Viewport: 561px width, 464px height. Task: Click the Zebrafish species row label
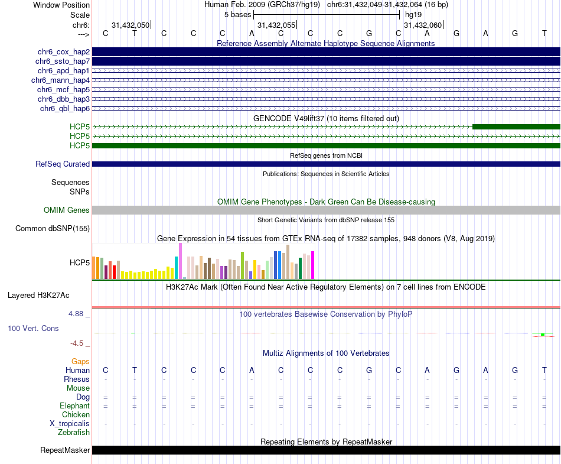pos(74,432)
